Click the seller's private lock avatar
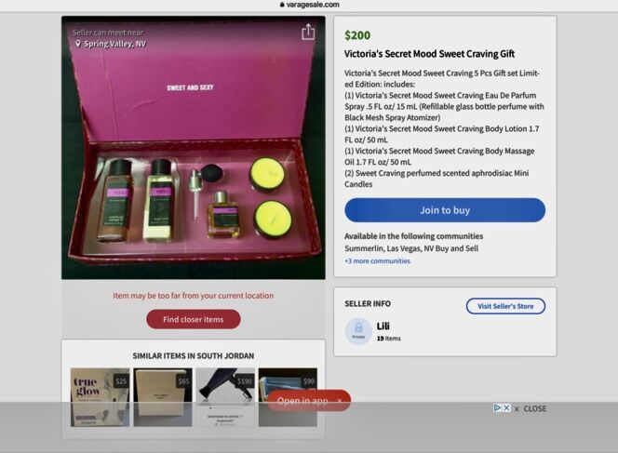Image resolution: width=618 pixels, height=453 pixels. pos(358,331)
